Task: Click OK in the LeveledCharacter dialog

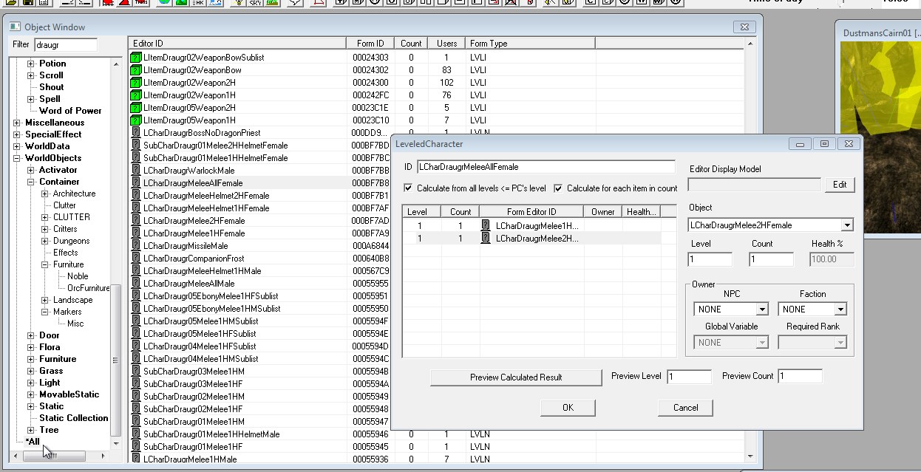Action: tap(568, 408)
